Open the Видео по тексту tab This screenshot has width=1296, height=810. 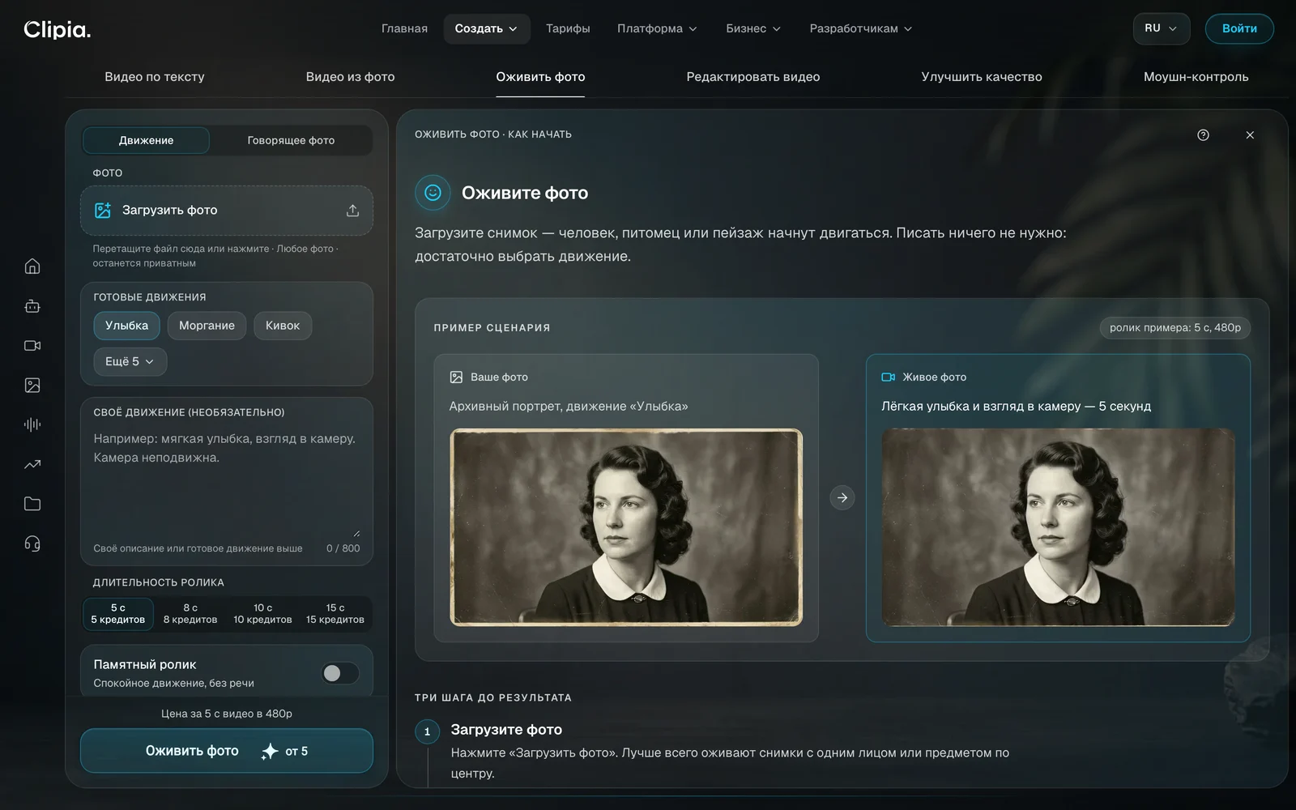point(154,77)
